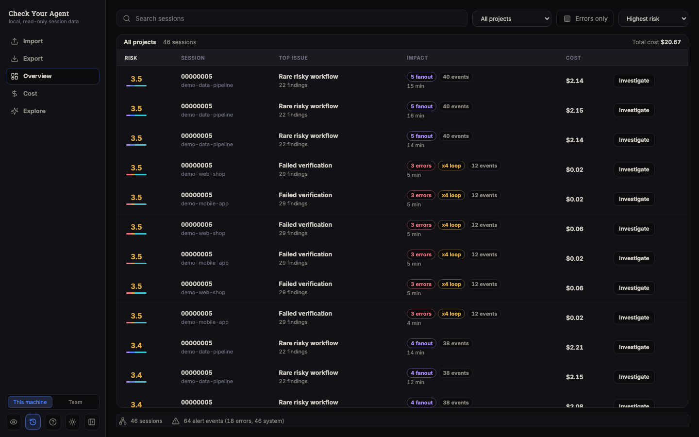Screen dimensions: 699x437
Task: Toggle theme with the sun icon
Action: pyautogui.click(x=72, y=422)
